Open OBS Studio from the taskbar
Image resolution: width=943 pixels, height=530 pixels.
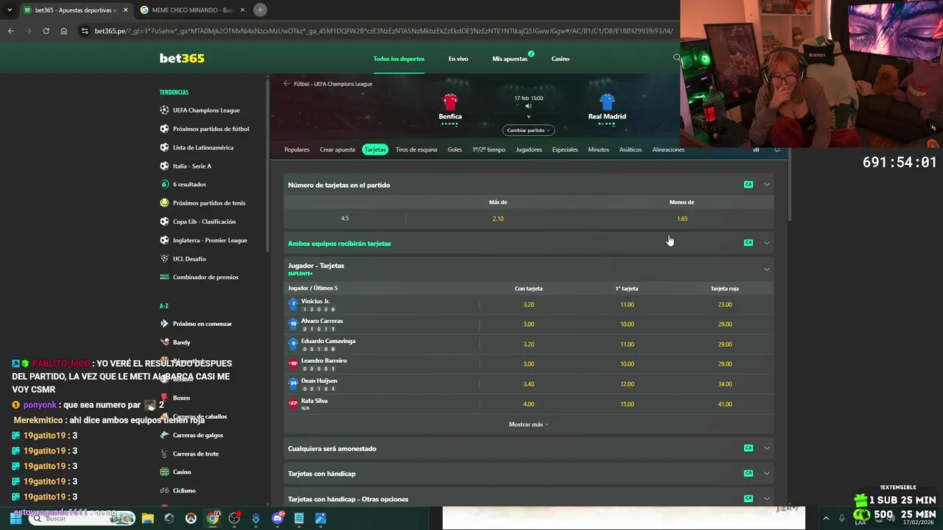[x=234, y=518]
